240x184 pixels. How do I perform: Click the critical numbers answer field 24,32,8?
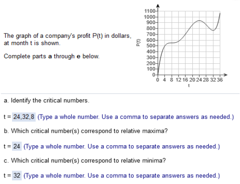(24, 117)
